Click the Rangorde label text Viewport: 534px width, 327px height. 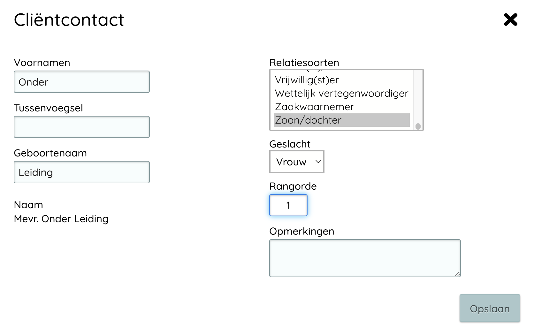(293, 186)
